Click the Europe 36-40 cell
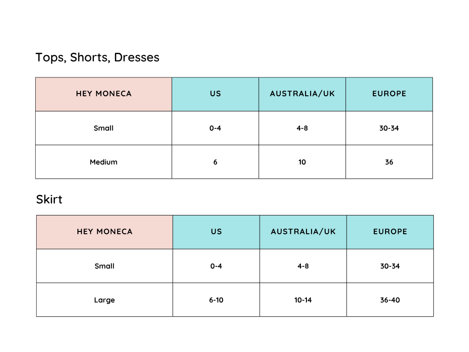The height and width of the screenshot is (352, 469). (390, 300)
